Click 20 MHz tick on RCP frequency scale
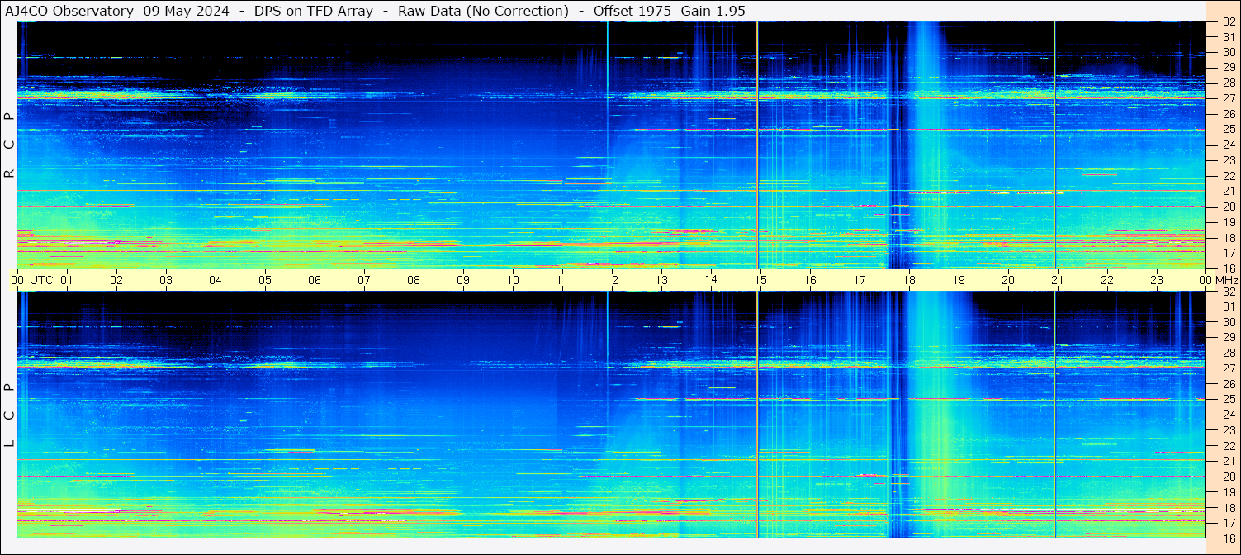 1229,206
